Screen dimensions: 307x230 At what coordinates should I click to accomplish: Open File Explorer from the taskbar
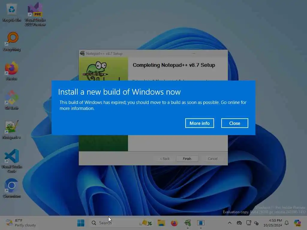[x=161, y=223]
